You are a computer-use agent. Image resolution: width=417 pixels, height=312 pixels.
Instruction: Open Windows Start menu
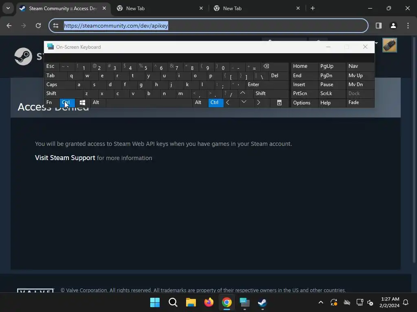click(155, 302)
